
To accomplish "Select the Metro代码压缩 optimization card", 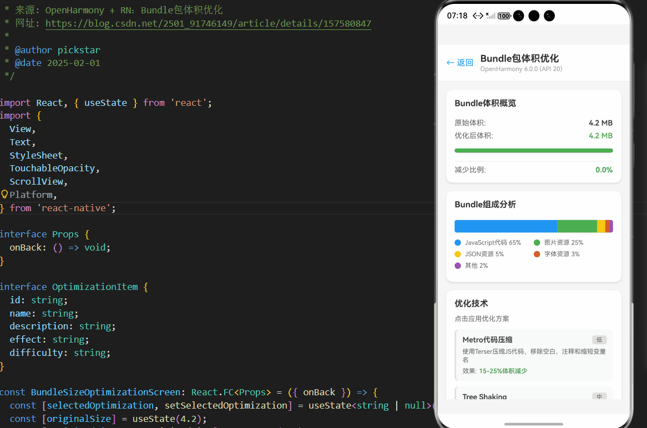I will (534, 355).
